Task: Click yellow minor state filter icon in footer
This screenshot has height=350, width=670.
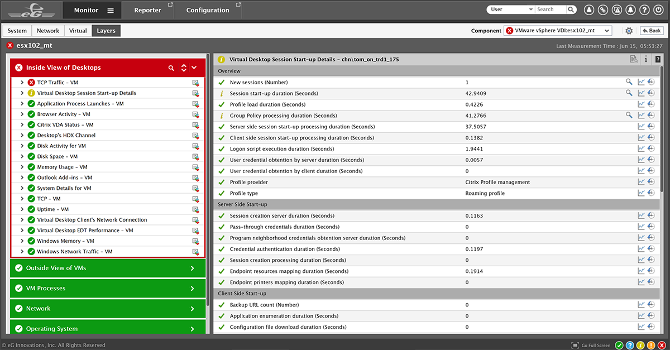Action: (640, 345)
